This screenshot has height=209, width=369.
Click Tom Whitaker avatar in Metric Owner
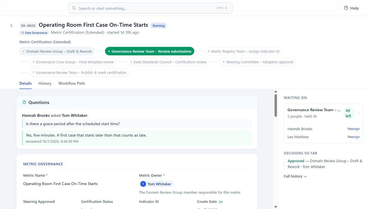tap(143, 184)
